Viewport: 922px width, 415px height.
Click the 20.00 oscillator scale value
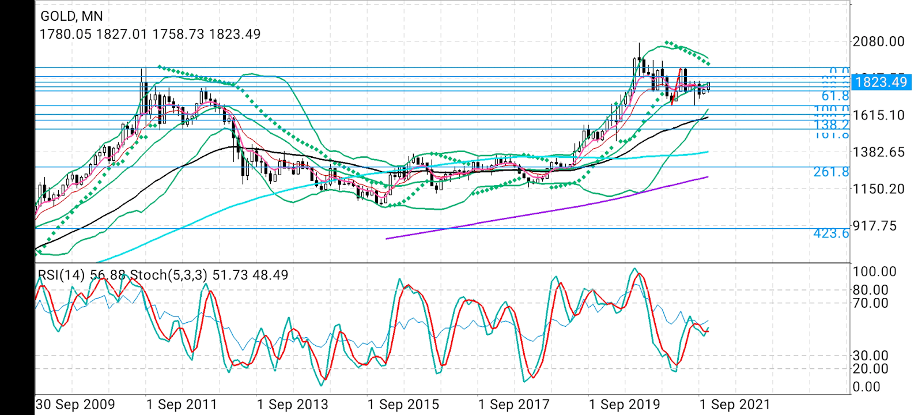(x=871, y=369)
